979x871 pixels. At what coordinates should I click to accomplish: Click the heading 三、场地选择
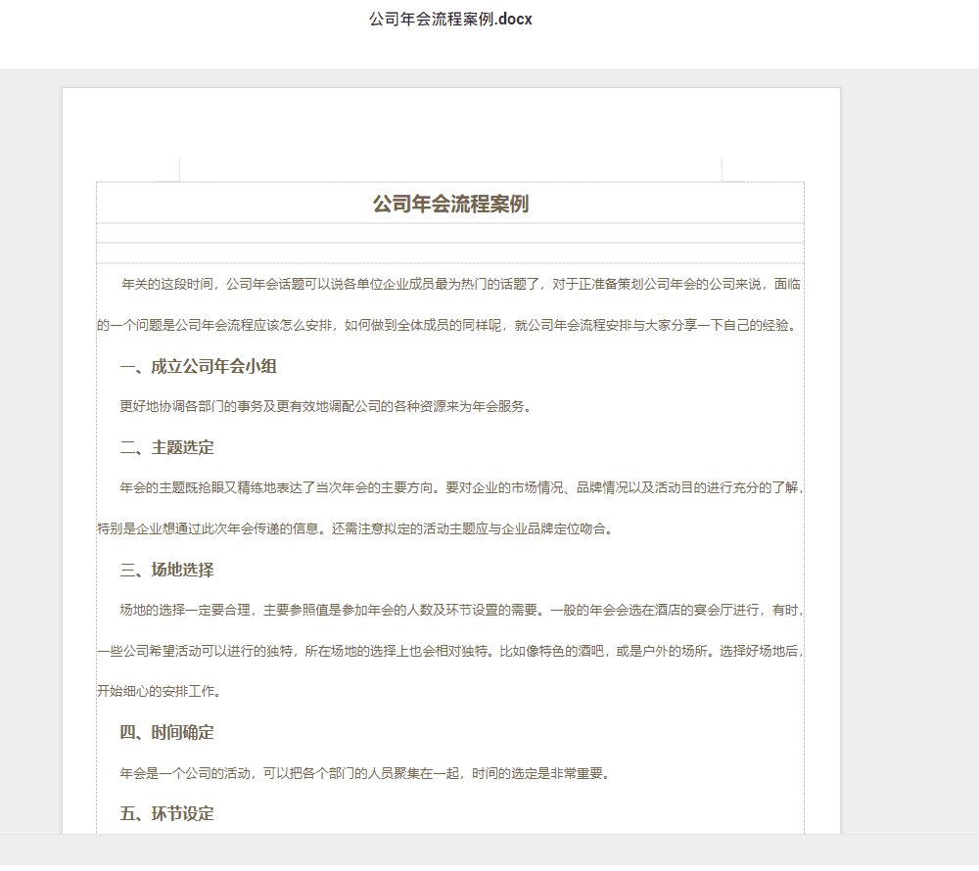[x=166, y=570]
